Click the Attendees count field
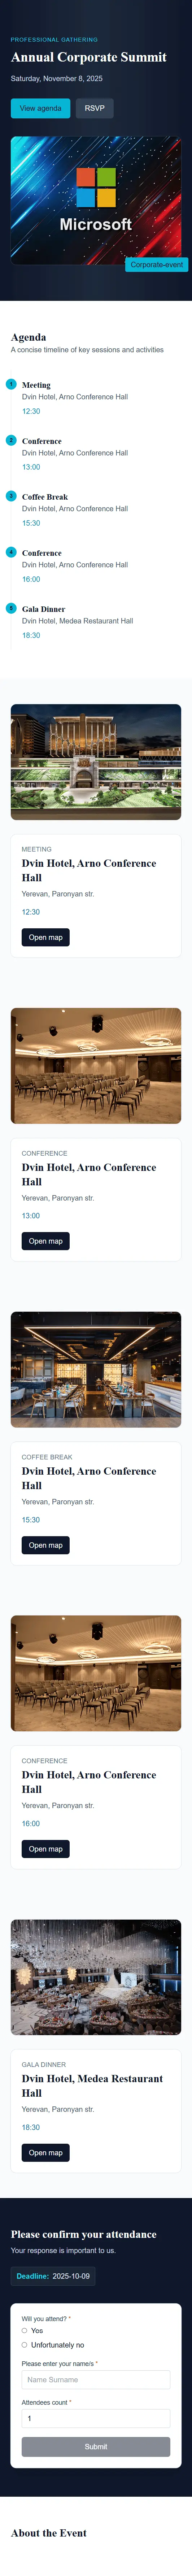 click(x=96, y=2418)
